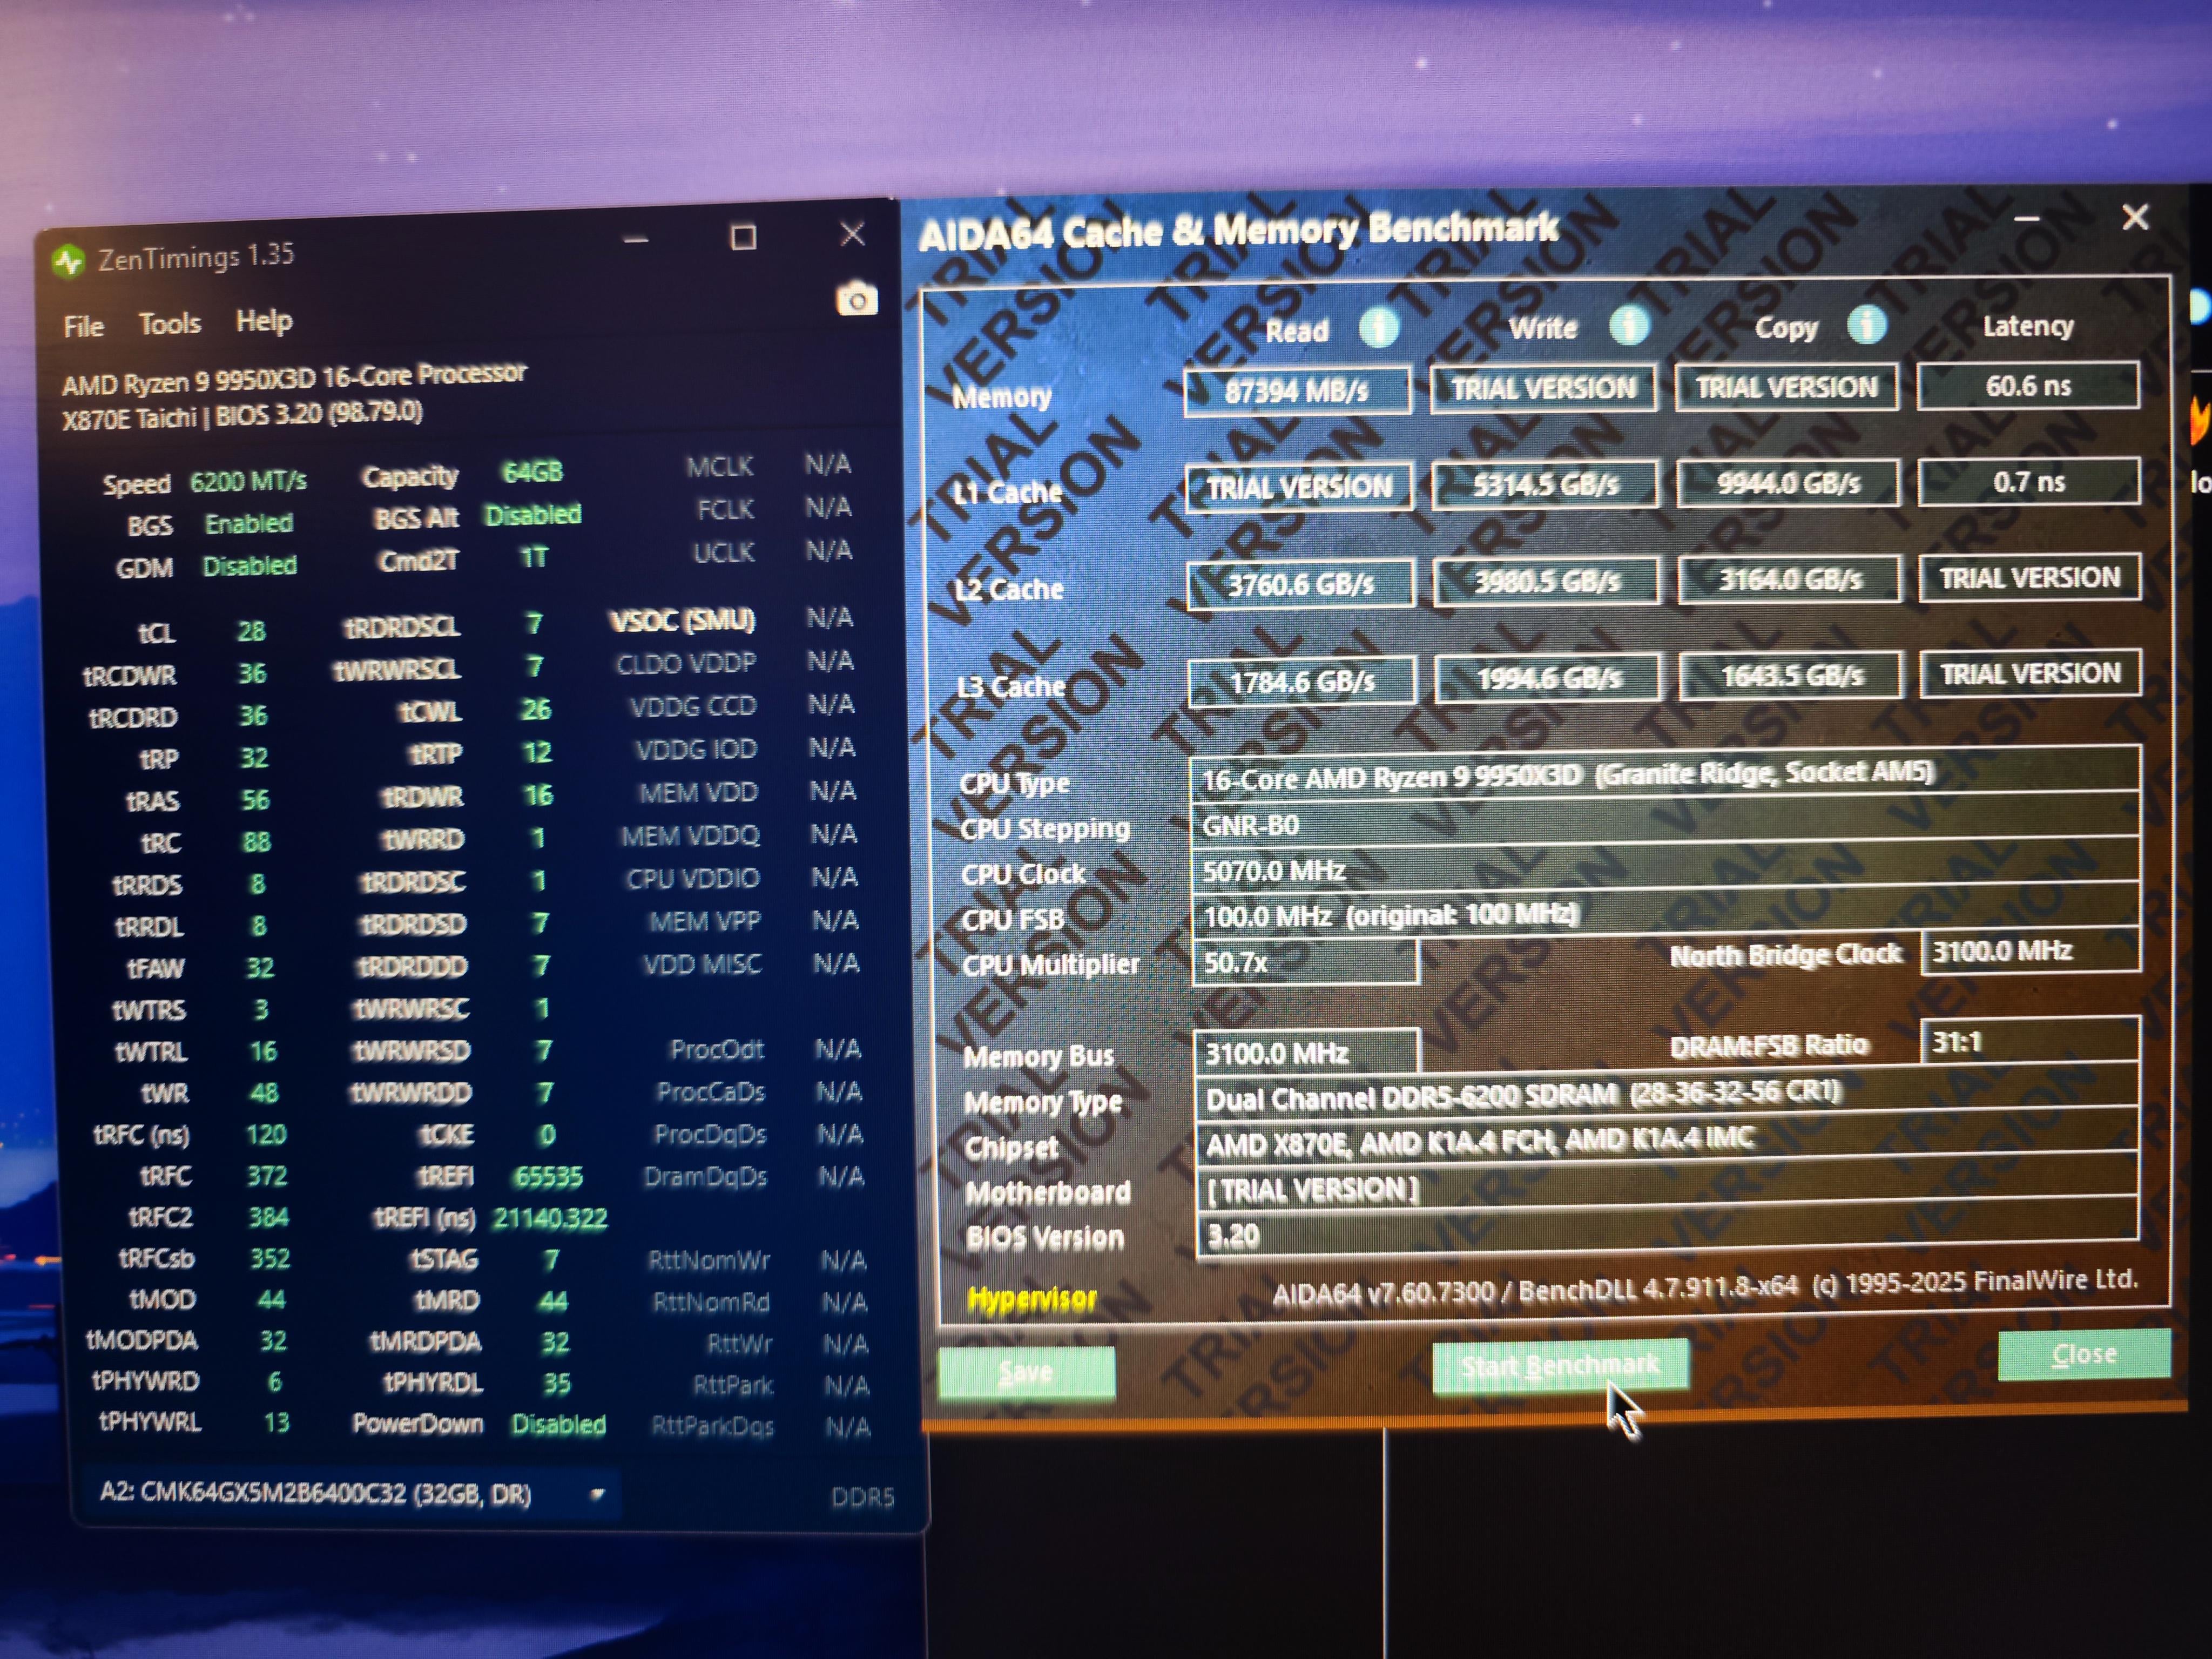Select L3 Cache write value 1994.6 GB/s

click(1548, 679)
